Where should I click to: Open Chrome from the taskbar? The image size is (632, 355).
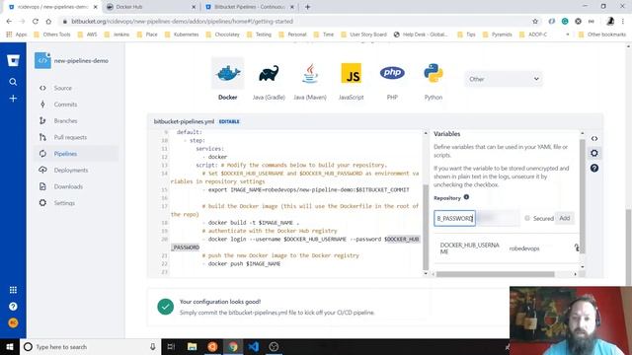coord(233,346)
